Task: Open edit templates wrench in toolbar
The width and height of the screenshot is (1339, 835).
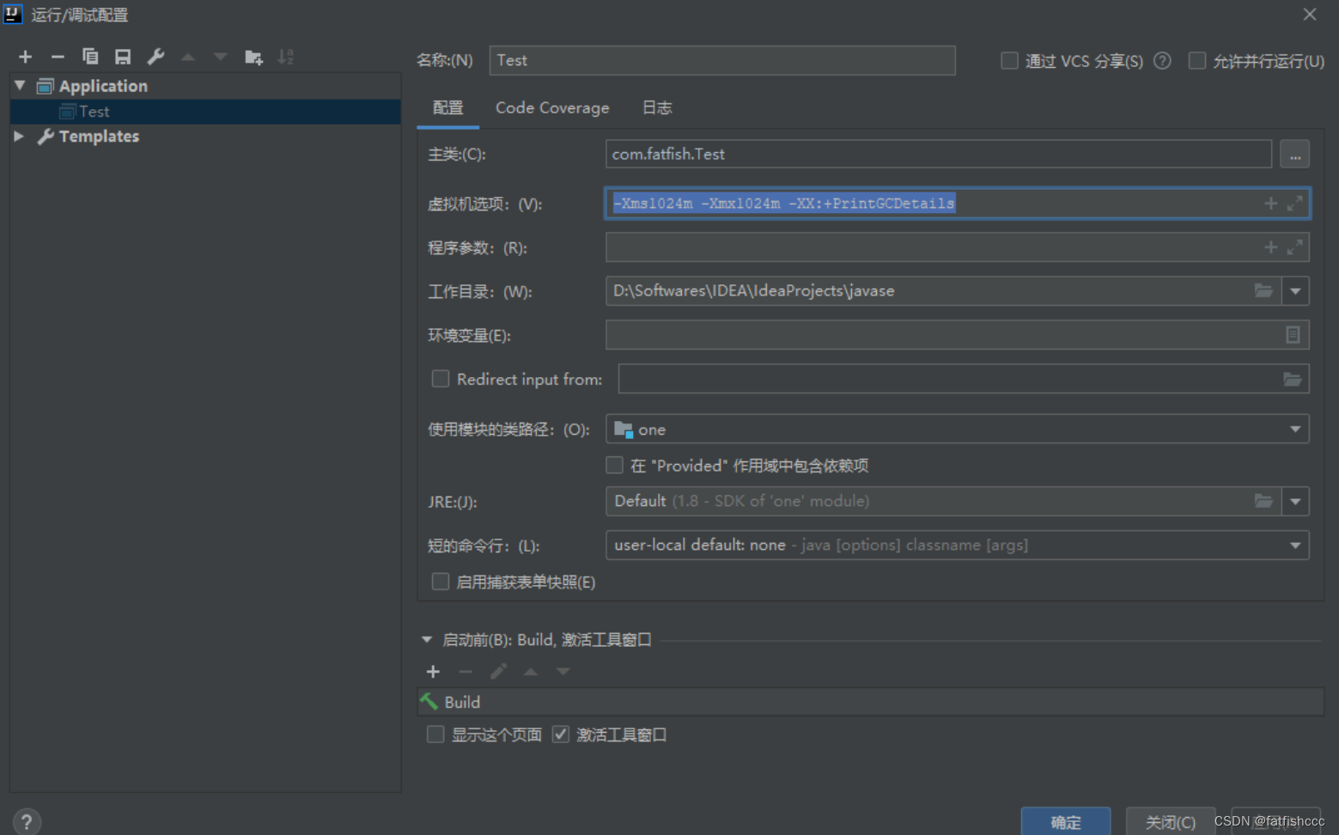Action: pyautogui.click(x=155, y=57)
